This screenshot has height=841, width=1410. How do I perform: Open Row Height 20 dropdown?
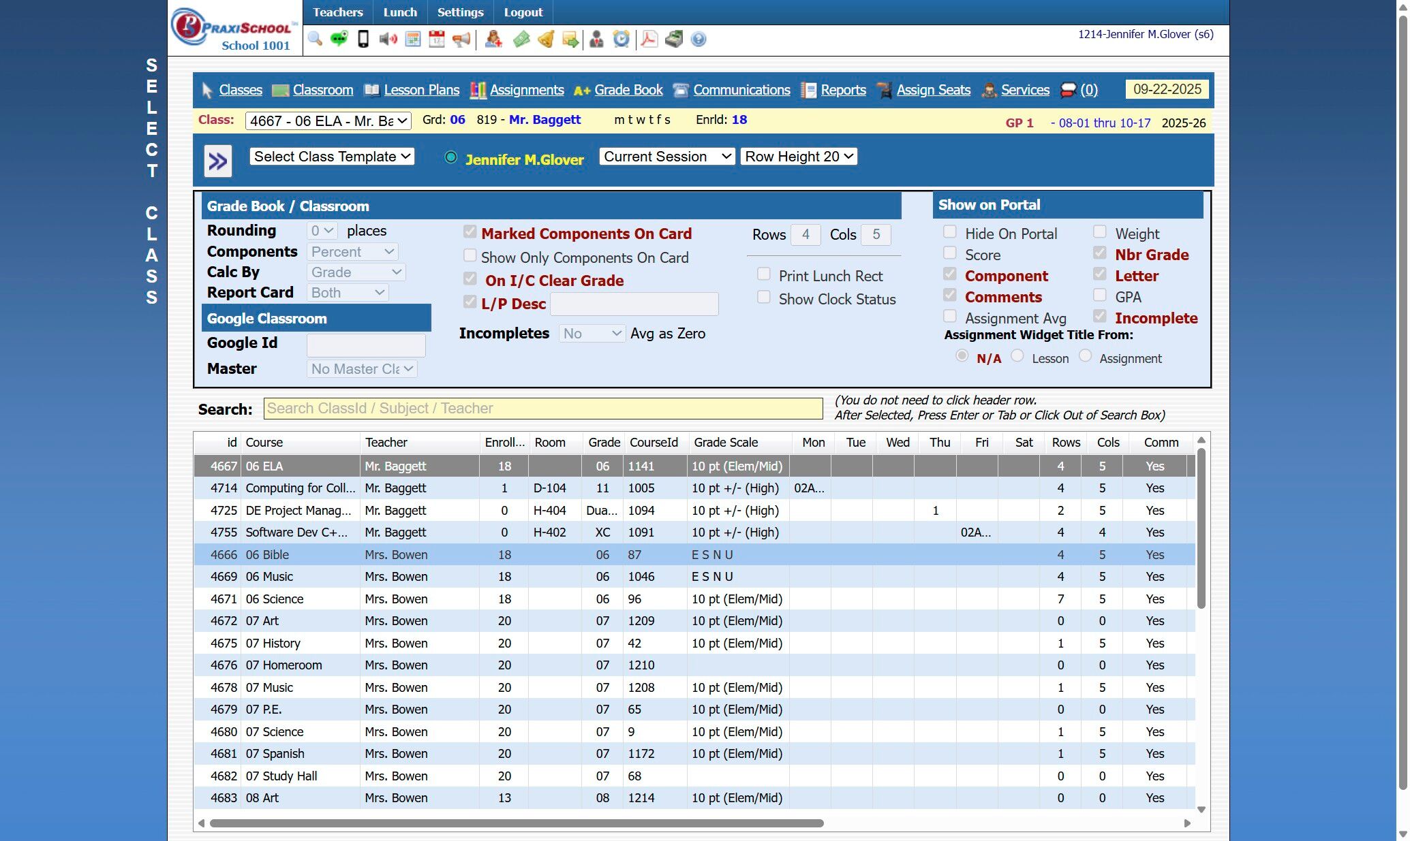pyautogui.click(x=799, y=157)
